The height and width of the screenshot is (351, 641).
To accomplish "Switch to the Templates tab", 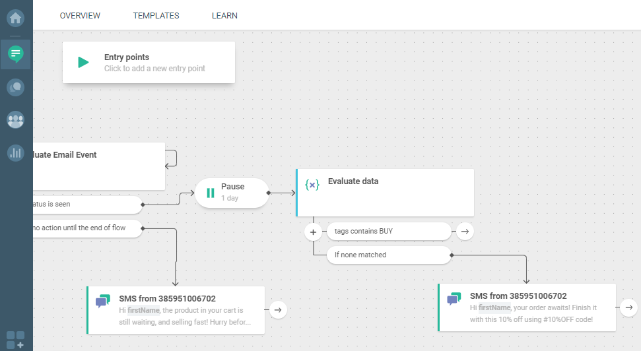I will pyautogui.click(x=156, y=15).
